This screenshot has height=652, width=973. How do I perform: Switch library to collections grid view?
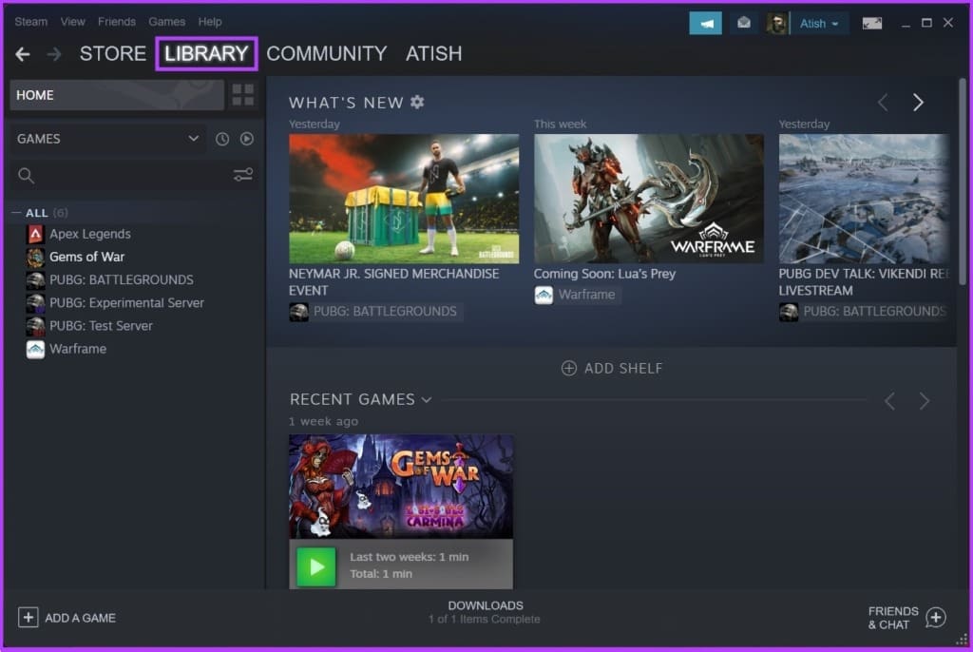(x=242, y=95)
